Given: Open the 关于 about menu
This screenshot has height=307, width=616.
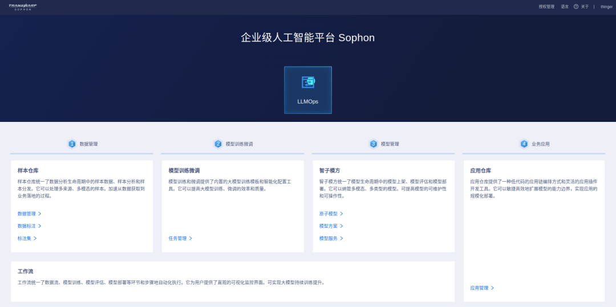Looking at the screenshot, I should (x=585, y=7).
